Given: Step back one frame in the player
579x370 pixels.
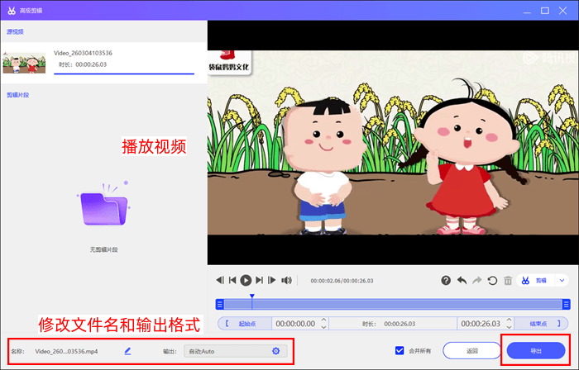Looking at the screenshot, I should pos(220,281).
